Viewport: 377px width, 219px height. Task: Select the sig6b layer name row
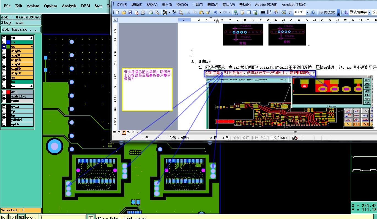22,69
